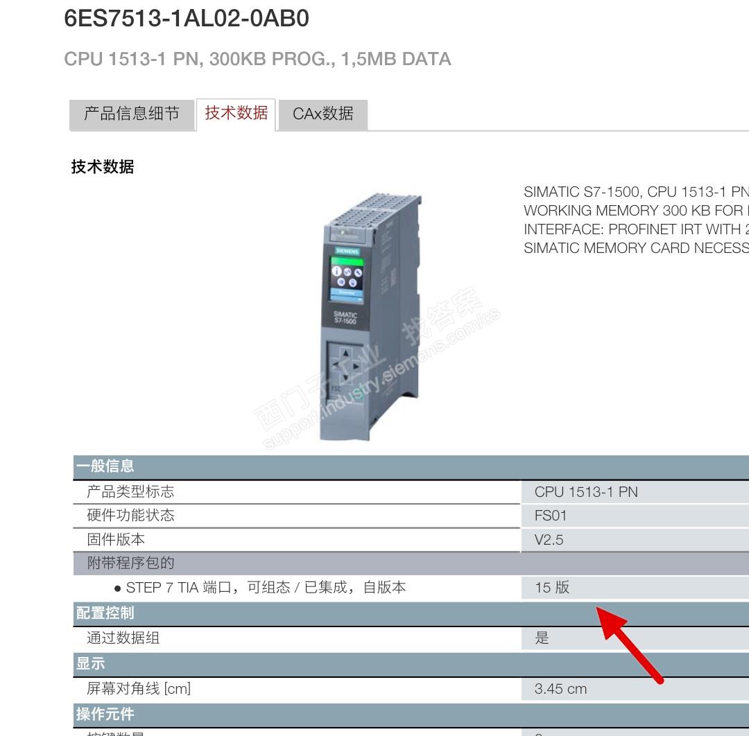Click the CPU display screen on the product image
749x736 pixels.
(346, 279)
